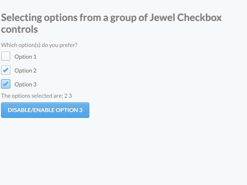
Task: Click "The options selected are" result text
Action: (x=32, y=96)
